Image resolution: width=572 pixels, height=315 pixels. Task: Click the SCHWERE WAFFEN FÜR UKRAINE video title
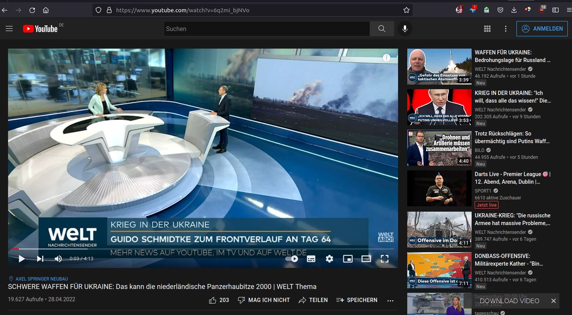point(162,287)
